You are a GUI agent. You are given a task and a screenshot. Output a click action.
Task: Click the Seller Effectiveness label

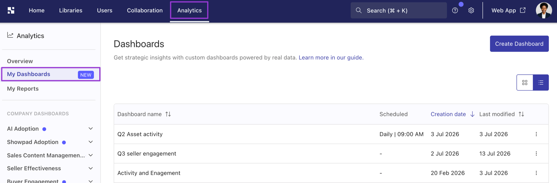click(34, 168)
